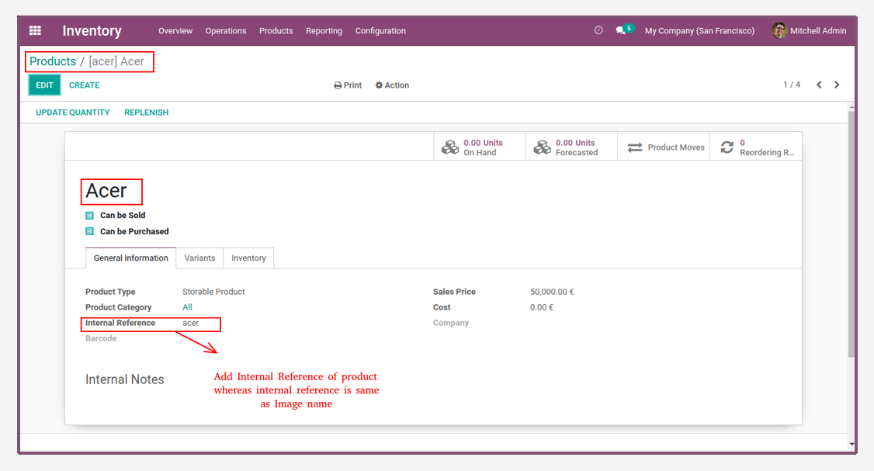Click the Barcode field label

tap(101, 338)
